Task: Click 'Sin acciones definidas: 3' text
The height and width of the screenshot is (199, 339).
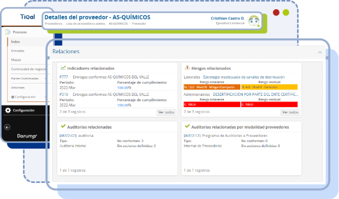Action: pyautogui.click(x=136, y=146)
